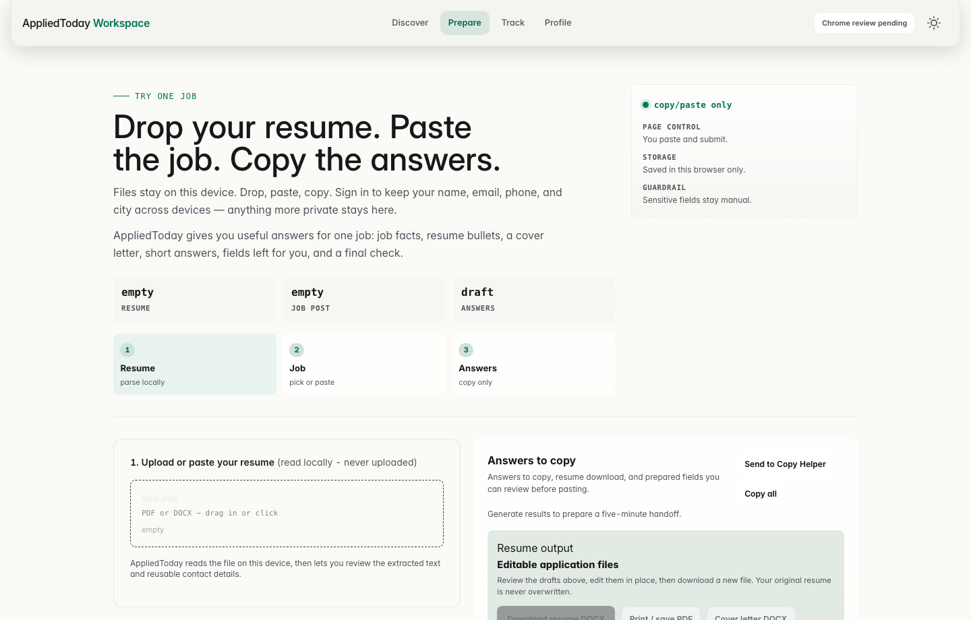Image resolution: width=971 pixels, height=620 pixels.
Task: Click the Chrome review pending badge
Action: coord(864,23)
